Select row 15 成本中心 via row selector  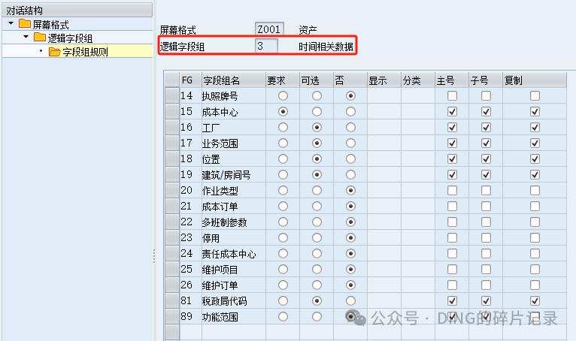coord(172,112)
